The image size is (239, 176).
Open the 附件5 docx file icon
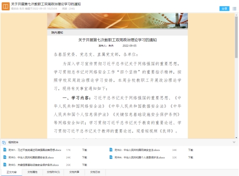point(5,165)
